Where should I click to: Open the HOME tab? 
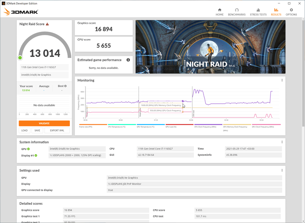point(220,12)
